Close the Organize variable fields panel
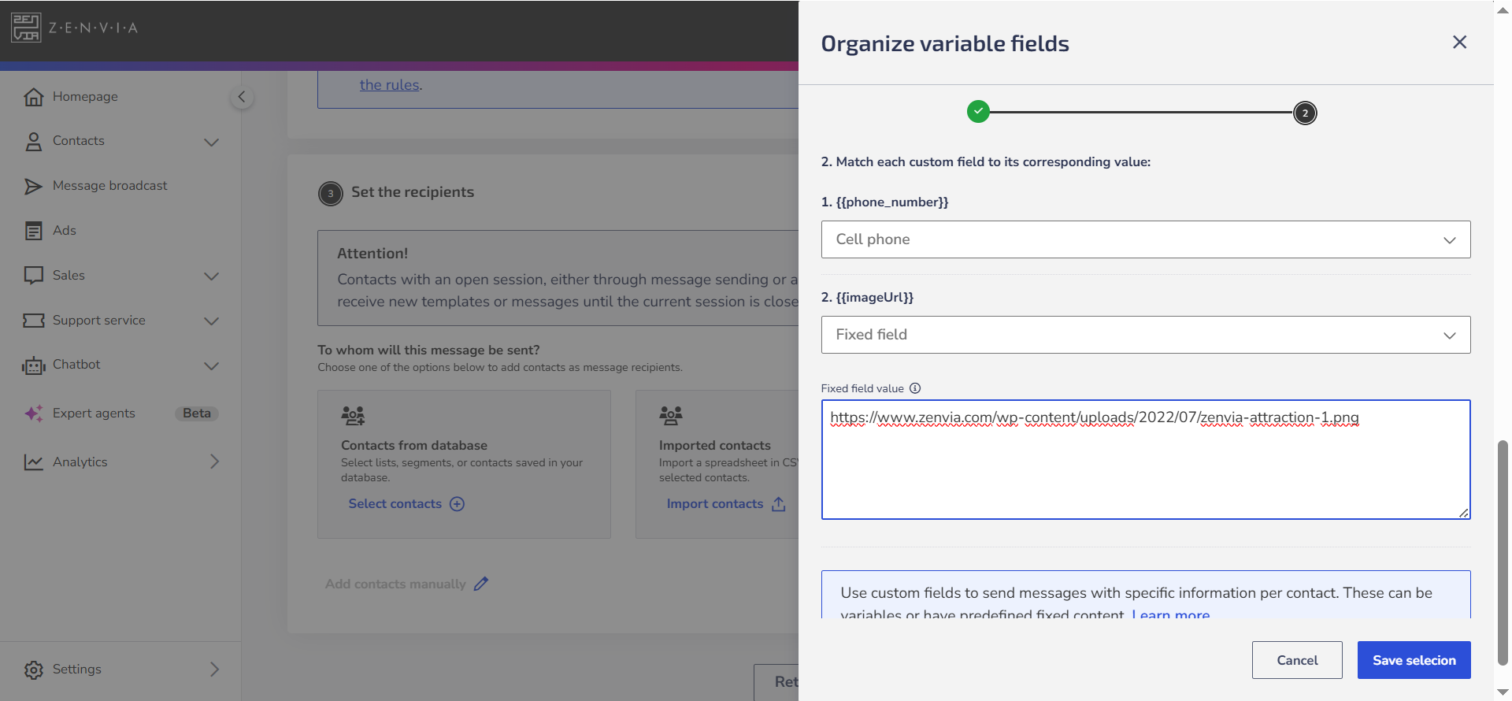 coord(1459,43)
